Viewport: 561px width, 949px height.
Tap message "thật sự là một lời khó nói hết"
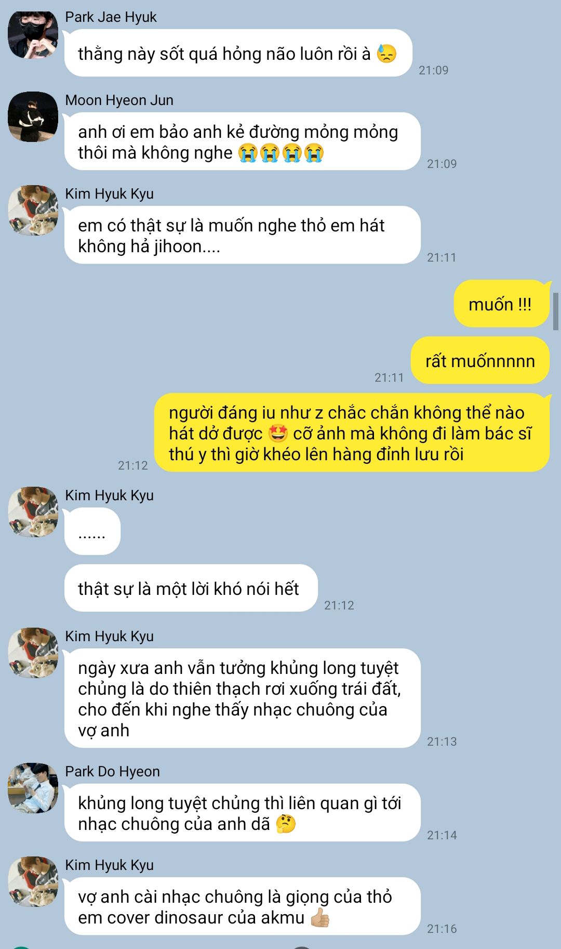[191, 588]
